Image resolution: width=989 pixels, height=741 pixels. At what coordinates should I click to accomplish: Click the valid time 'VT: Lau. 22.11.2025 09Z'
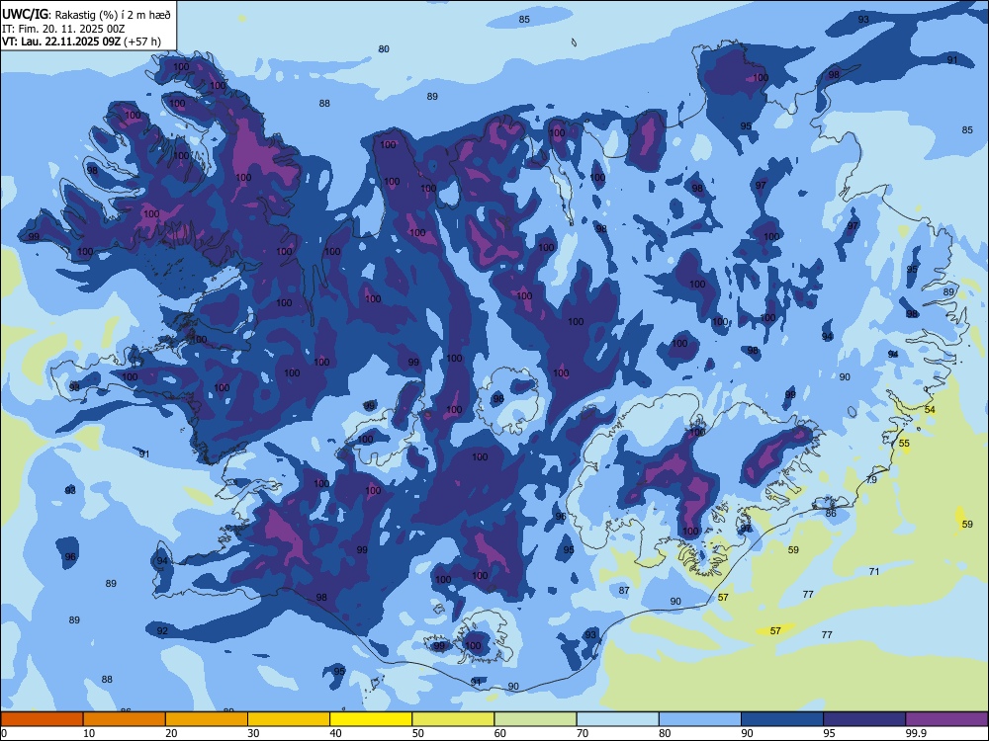61,41
